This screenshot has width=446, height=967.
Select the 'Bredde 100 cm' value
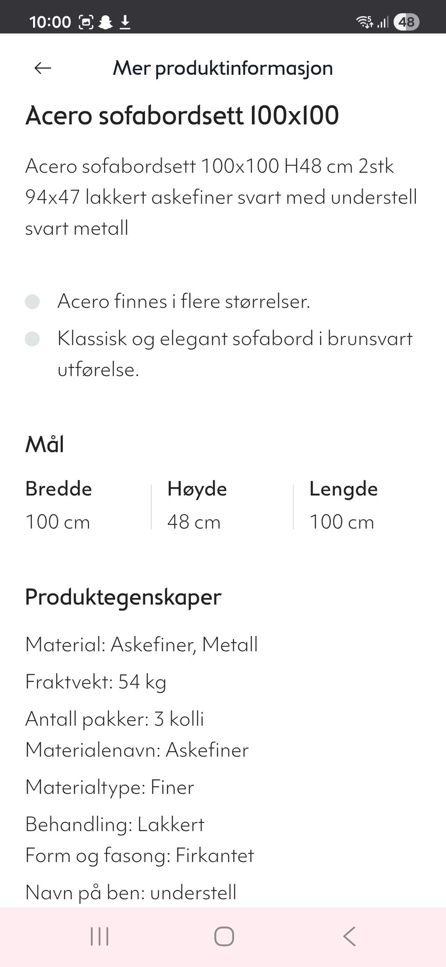[59, 507]
